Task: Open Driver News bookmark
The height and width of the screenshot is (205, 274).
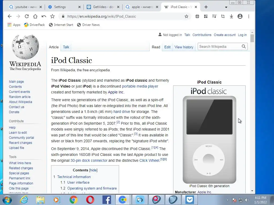Action: coord(88,25)
